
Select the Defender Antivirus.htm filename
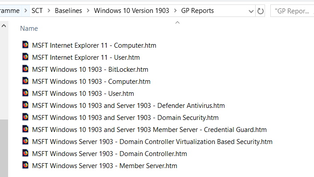pos(128,106)
